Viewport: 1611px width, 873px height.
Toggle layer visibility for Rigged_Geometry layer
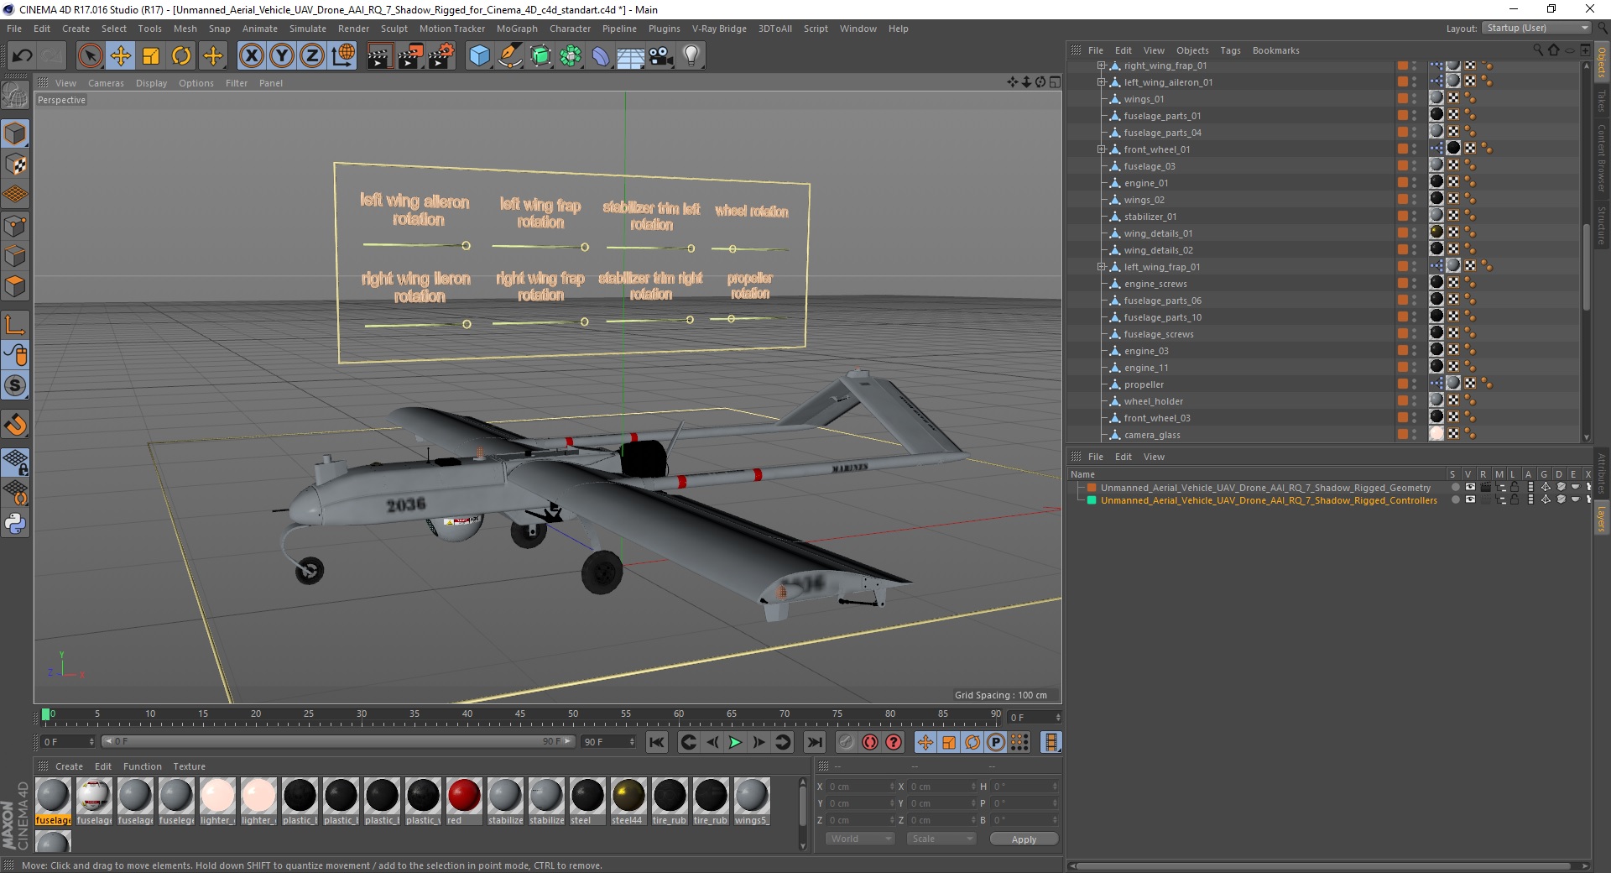(x=1470, y=487)
